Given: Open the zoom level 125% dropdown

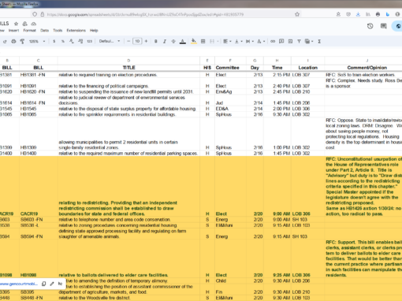Looking at the screenshot, I should tap(37, 42).
